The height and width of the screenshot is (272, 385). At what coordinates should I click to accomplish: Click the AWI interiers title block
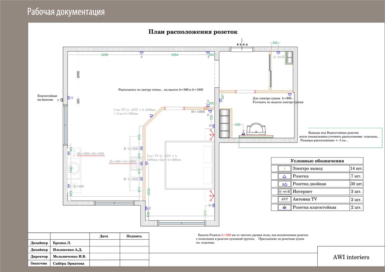pos(348,257)
